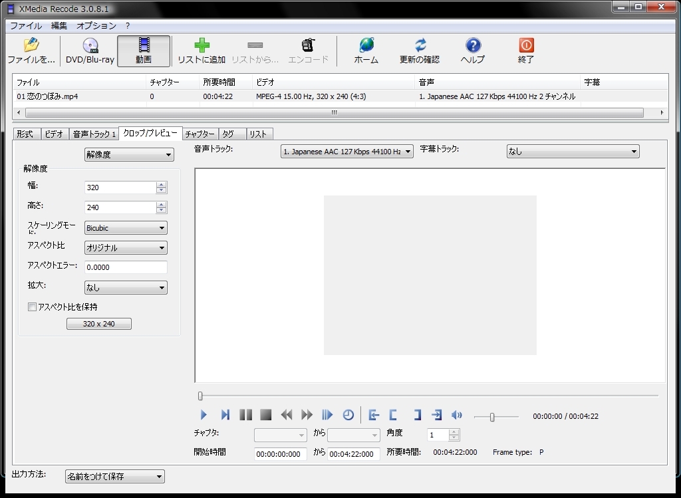This screenshot has height=498, width=681.
Task: Click the red Exit power icon
Action: pos(526,46)
